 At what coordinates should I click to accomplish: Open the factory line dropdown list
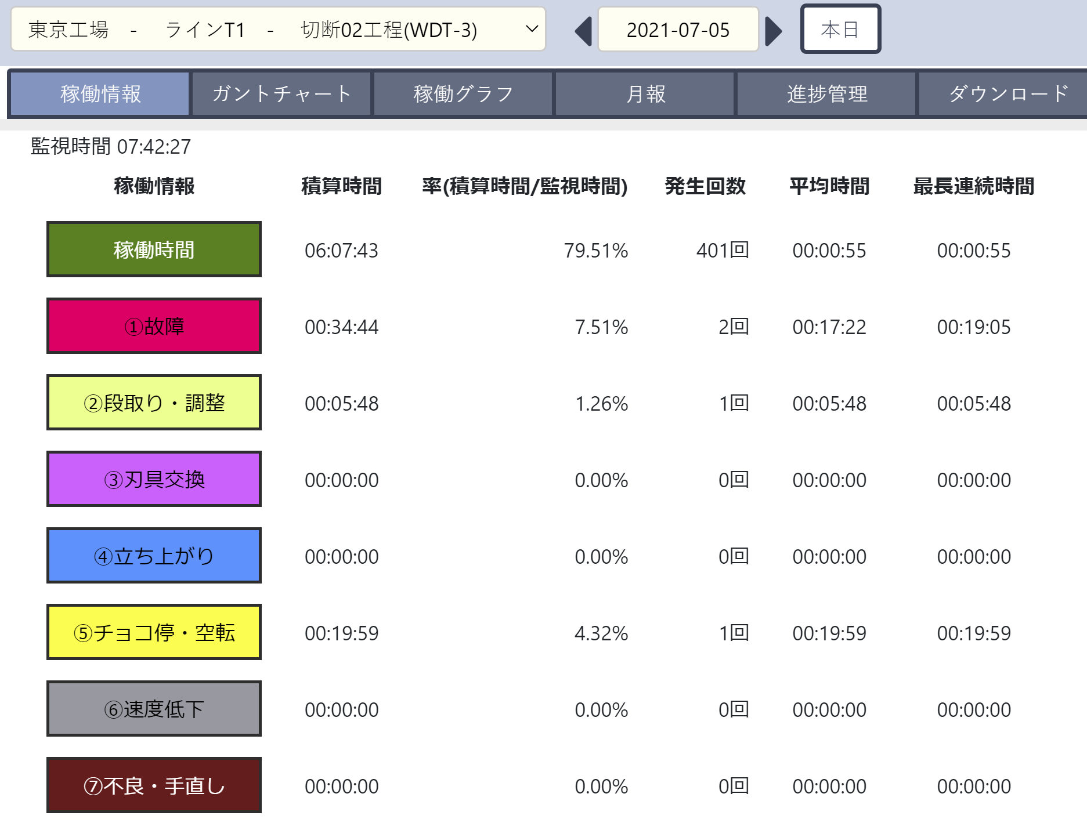(279, 29)
